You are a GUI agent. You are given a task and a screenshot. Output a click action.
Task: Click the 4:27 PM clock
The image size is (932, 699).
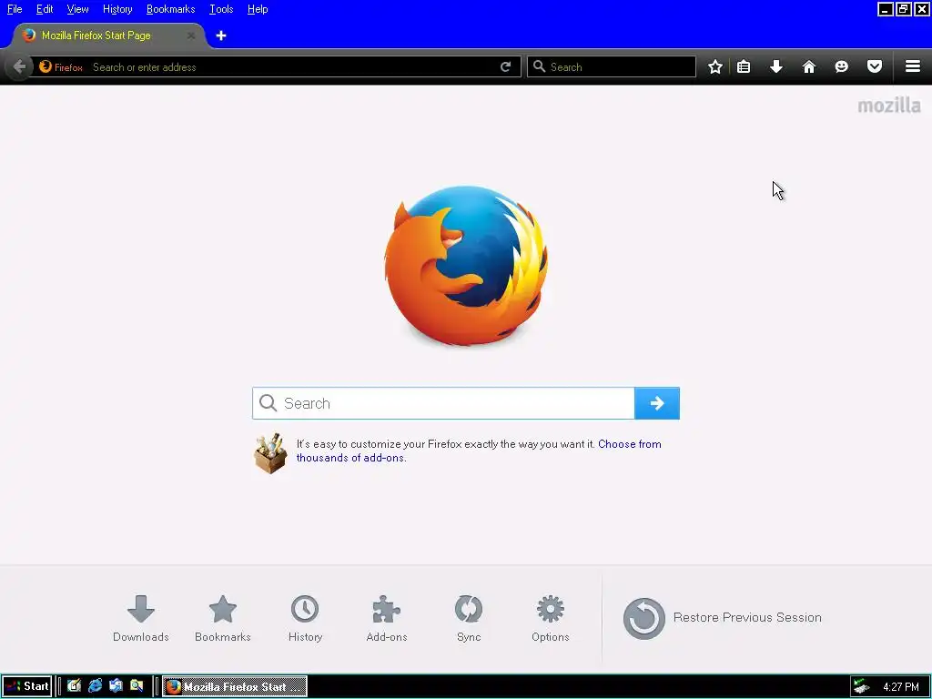coord(900,687)
